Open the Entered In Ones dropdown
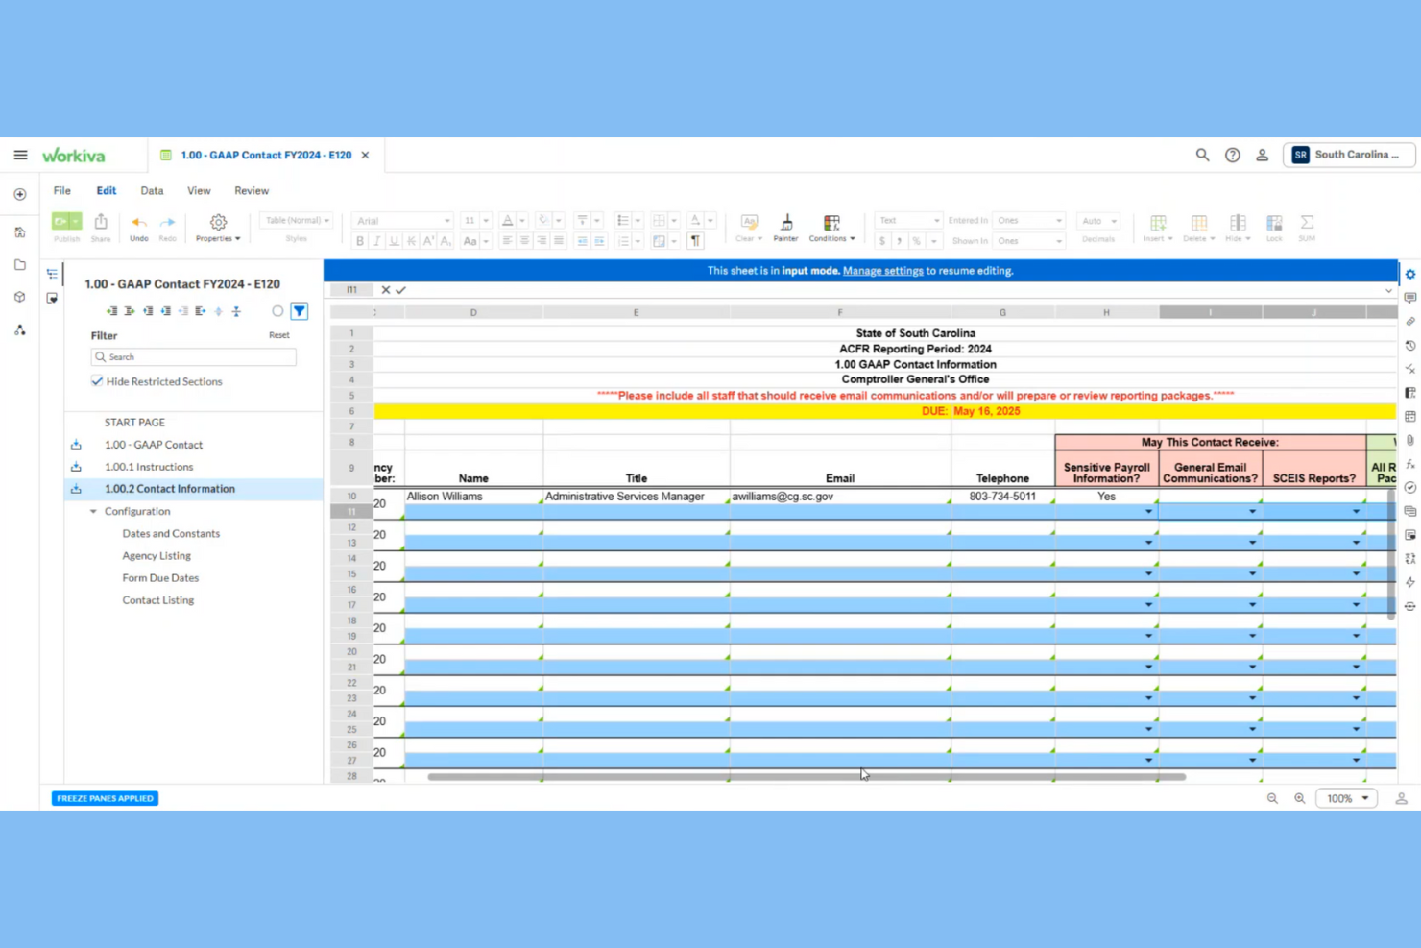This screenshot has width=1421, height=948. pyautogui.click(x=1028, y=221)
